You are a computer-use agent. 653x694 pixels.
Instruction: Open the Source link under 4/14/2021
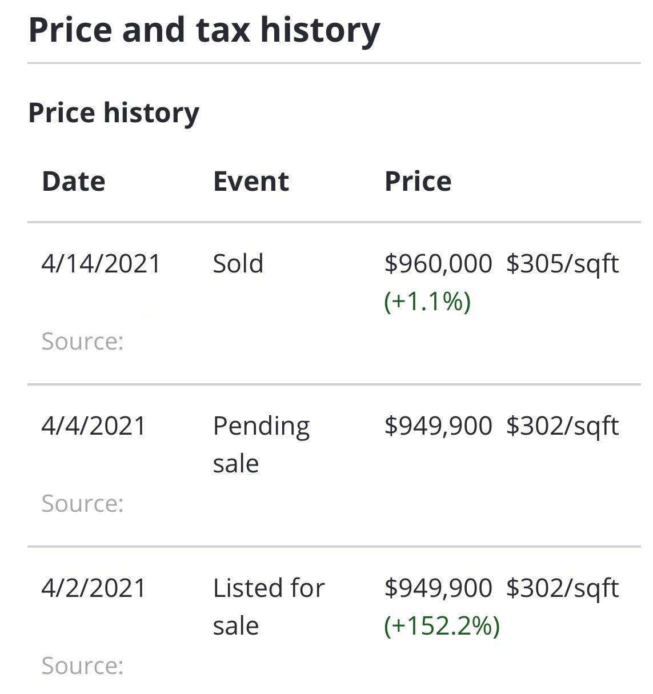tap(83, 342)
